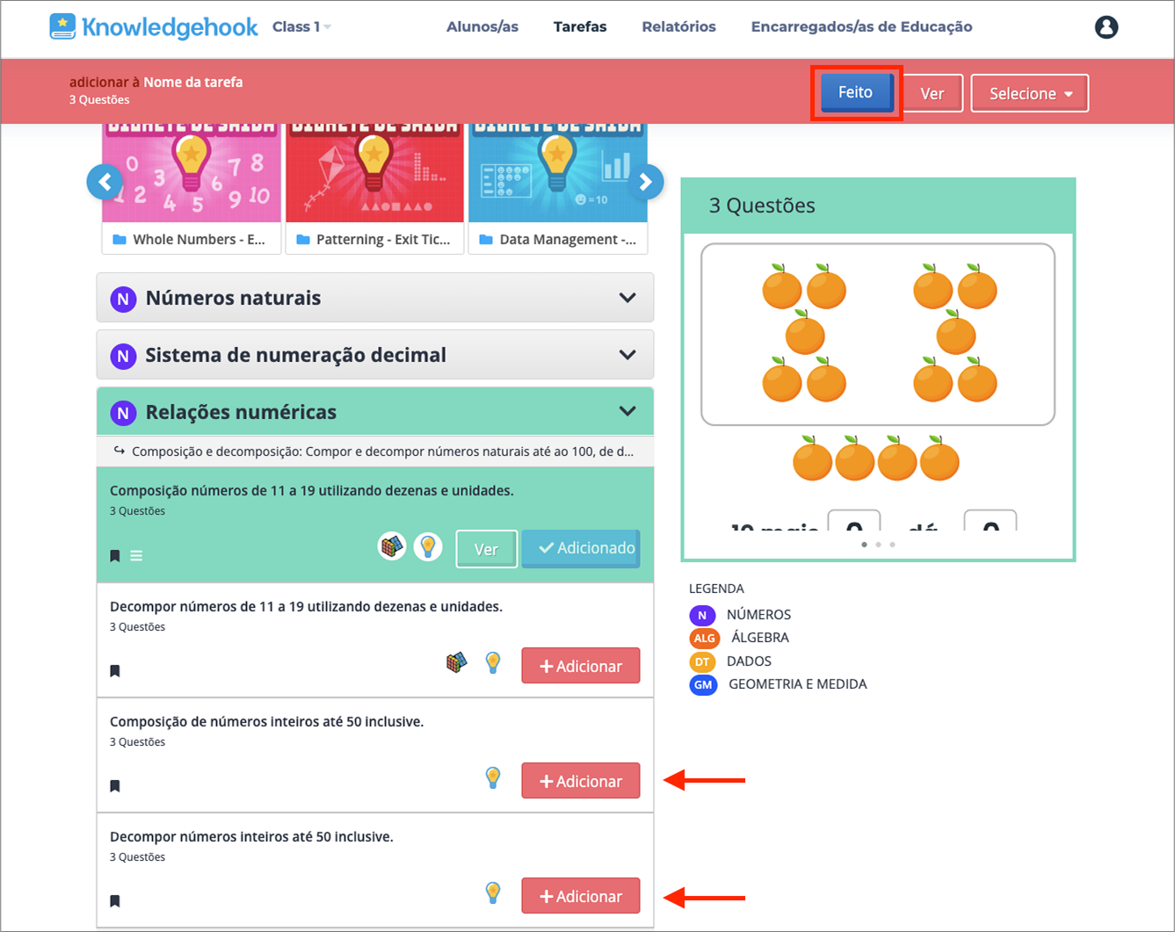Toggle the Adicionado button to remove the task

581,548
